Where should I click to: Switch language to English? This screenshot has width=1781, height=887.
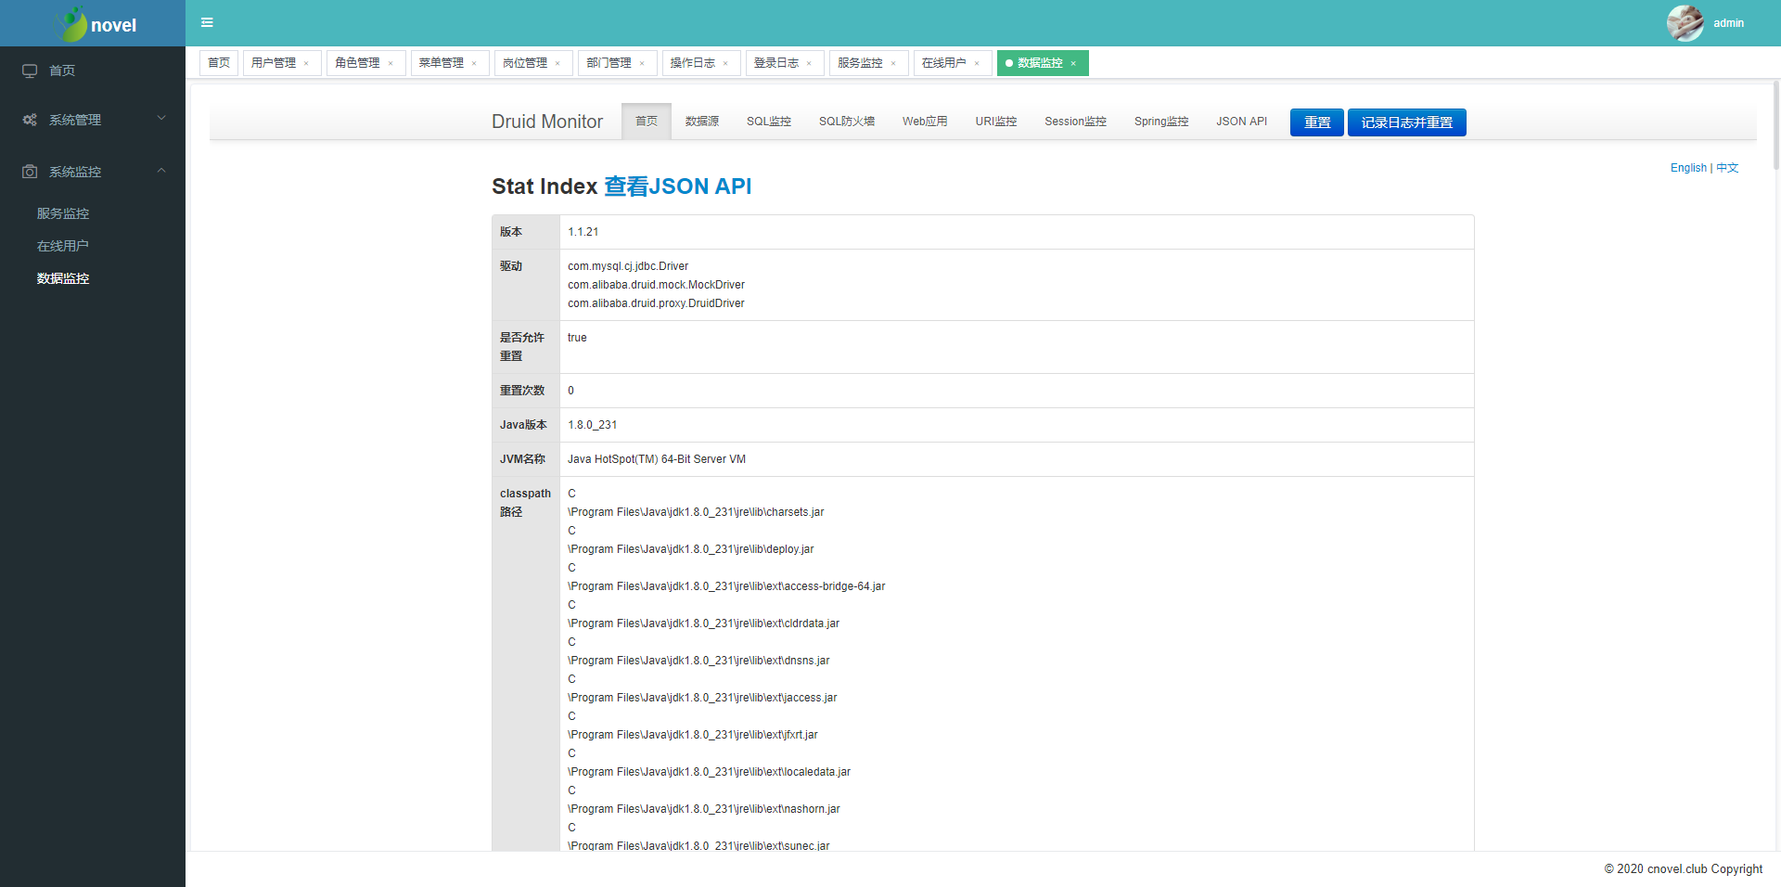(x=1688, y=168)
